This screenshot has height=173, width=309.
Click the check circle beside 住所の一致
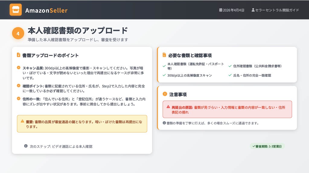pyautogui.click(x=19, y=98)
